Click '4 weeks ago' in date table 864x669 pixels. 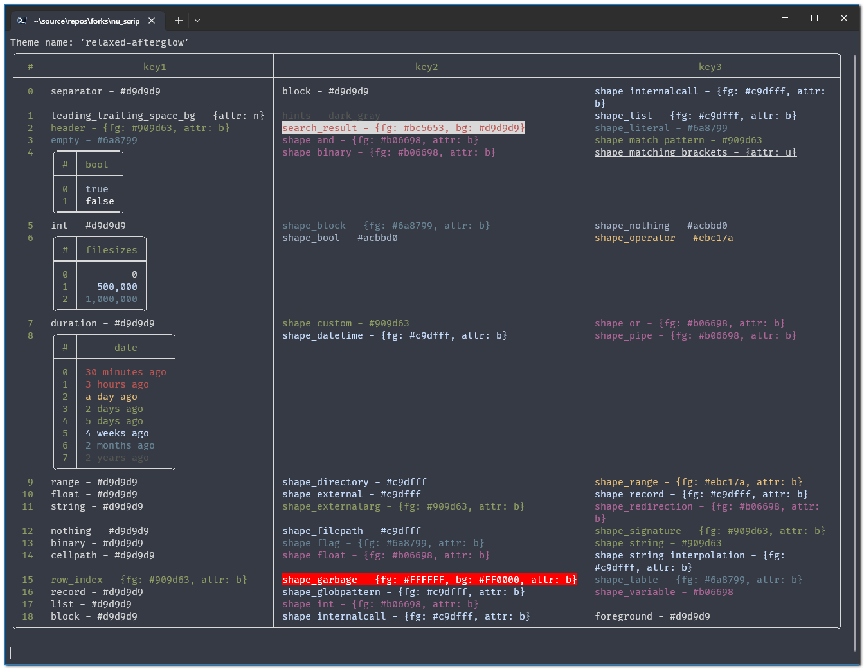[x=118, y=433]
